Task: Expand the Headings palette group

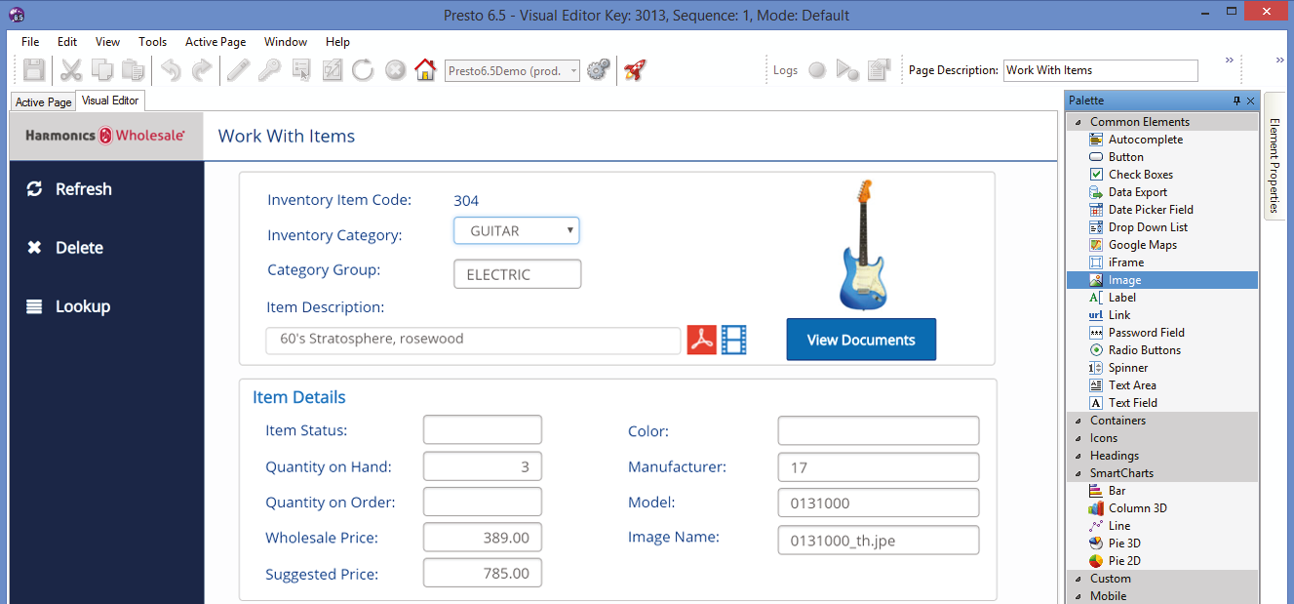Action: point(1078,456)
